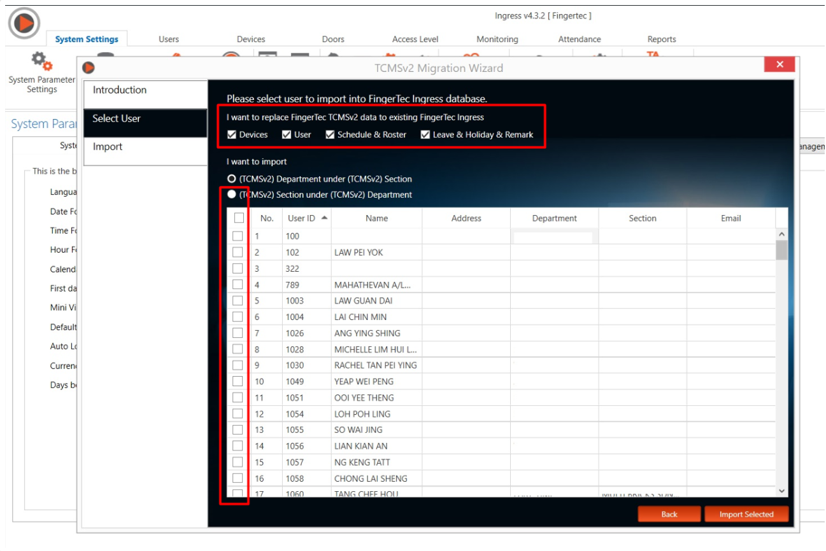The width and height of the screenshot is (826, 551).
Task: Check the box for ANG YING SHING
Action: click(x=238, y=333)
